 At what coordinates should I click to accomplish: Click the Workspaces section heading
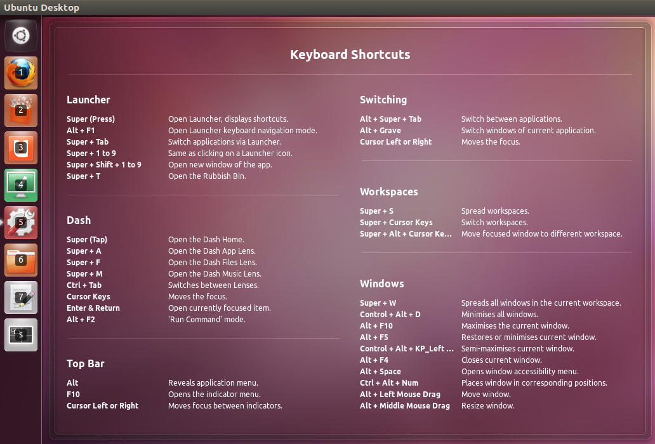coord(388,192)
